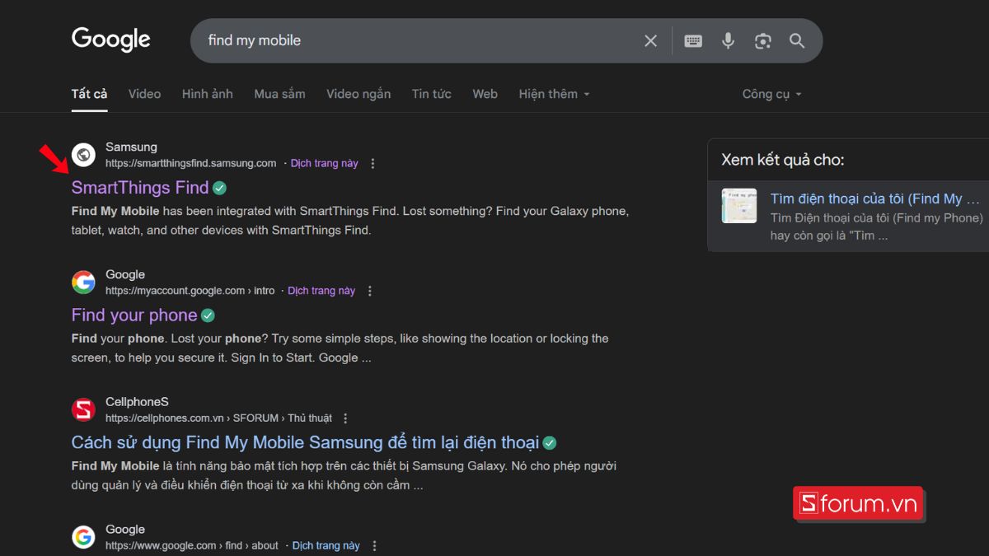The height and width of the screenshot is (556, 989).
Task: Click the Google favicon on myaccount result
Action: [x=83, y=283]
